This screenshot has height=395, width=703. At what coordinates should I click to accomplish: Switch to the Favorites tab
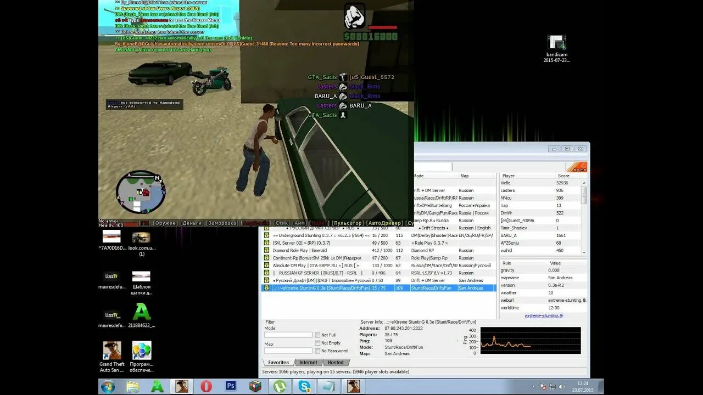(x=278, y=363)
